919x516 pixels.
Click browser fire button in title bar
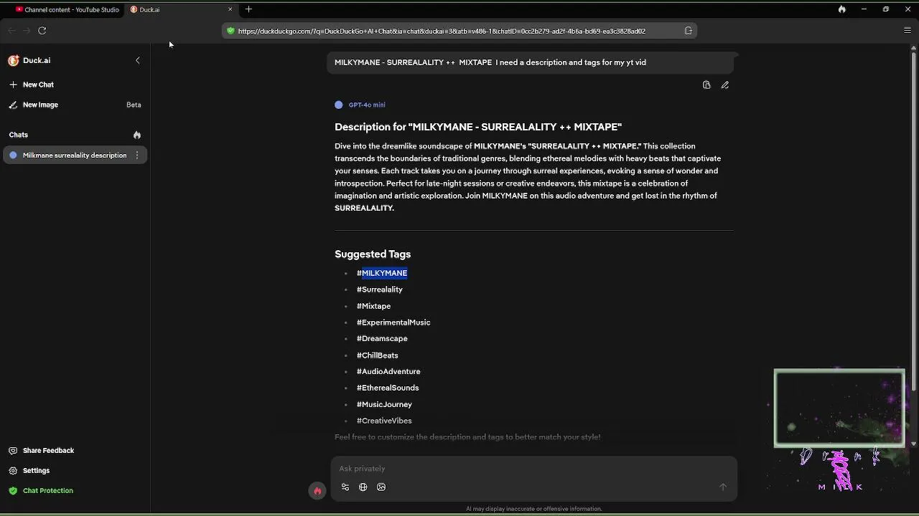(841, 9)
